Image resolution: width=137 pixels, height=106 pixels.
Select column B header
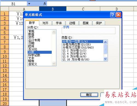[x=53, y=9]
